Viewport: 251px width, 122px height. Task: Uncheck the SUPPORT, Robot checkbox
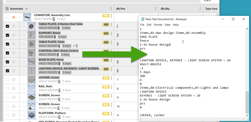(x=7, y=35)
